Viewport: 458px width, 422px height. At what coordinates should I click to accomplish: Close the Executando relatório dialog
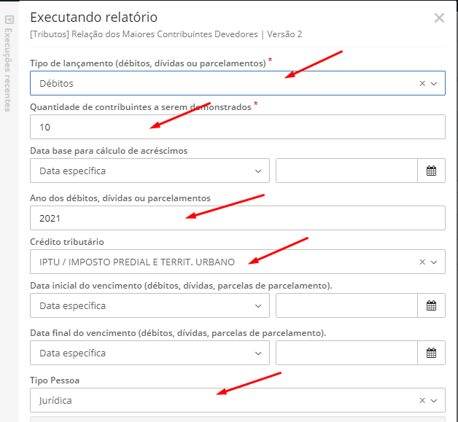439,18
